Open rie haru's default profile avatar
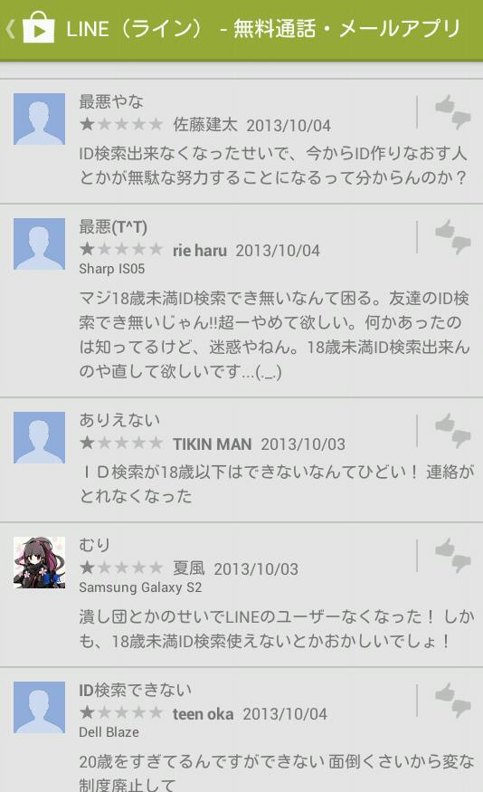 40,244
